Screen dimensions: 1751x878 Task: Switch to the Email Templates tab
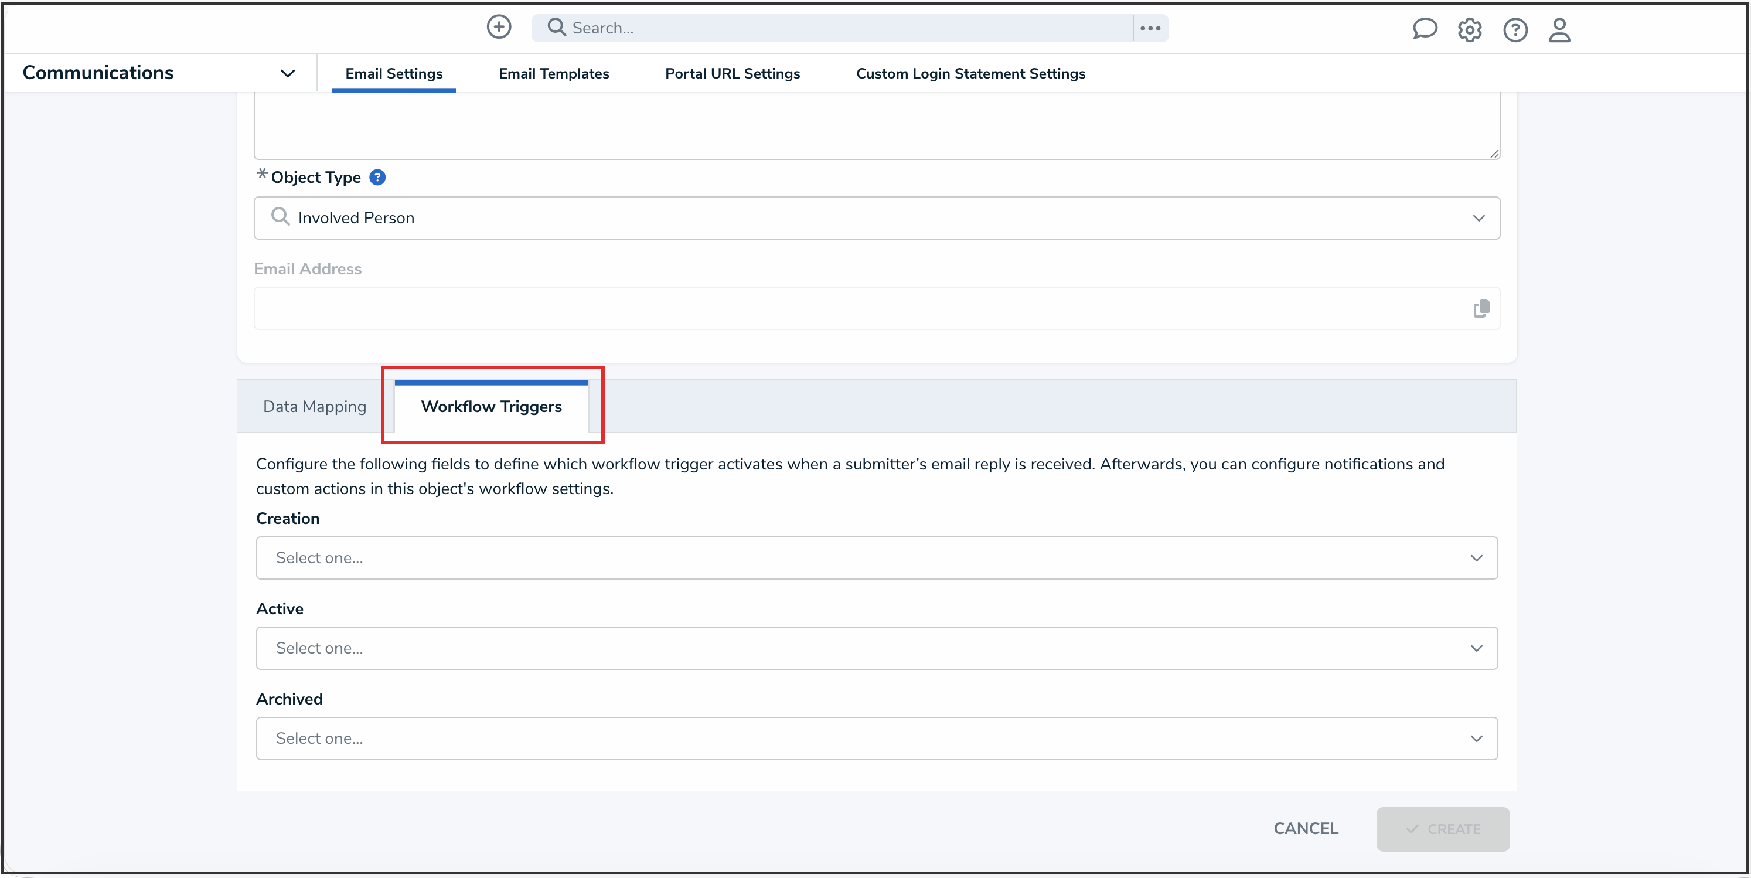(553, 73)
